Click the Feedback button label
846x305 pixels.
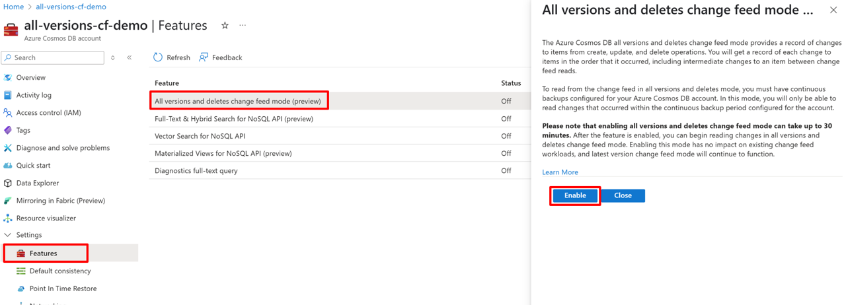pyautogui.click(x=227, y=57)
